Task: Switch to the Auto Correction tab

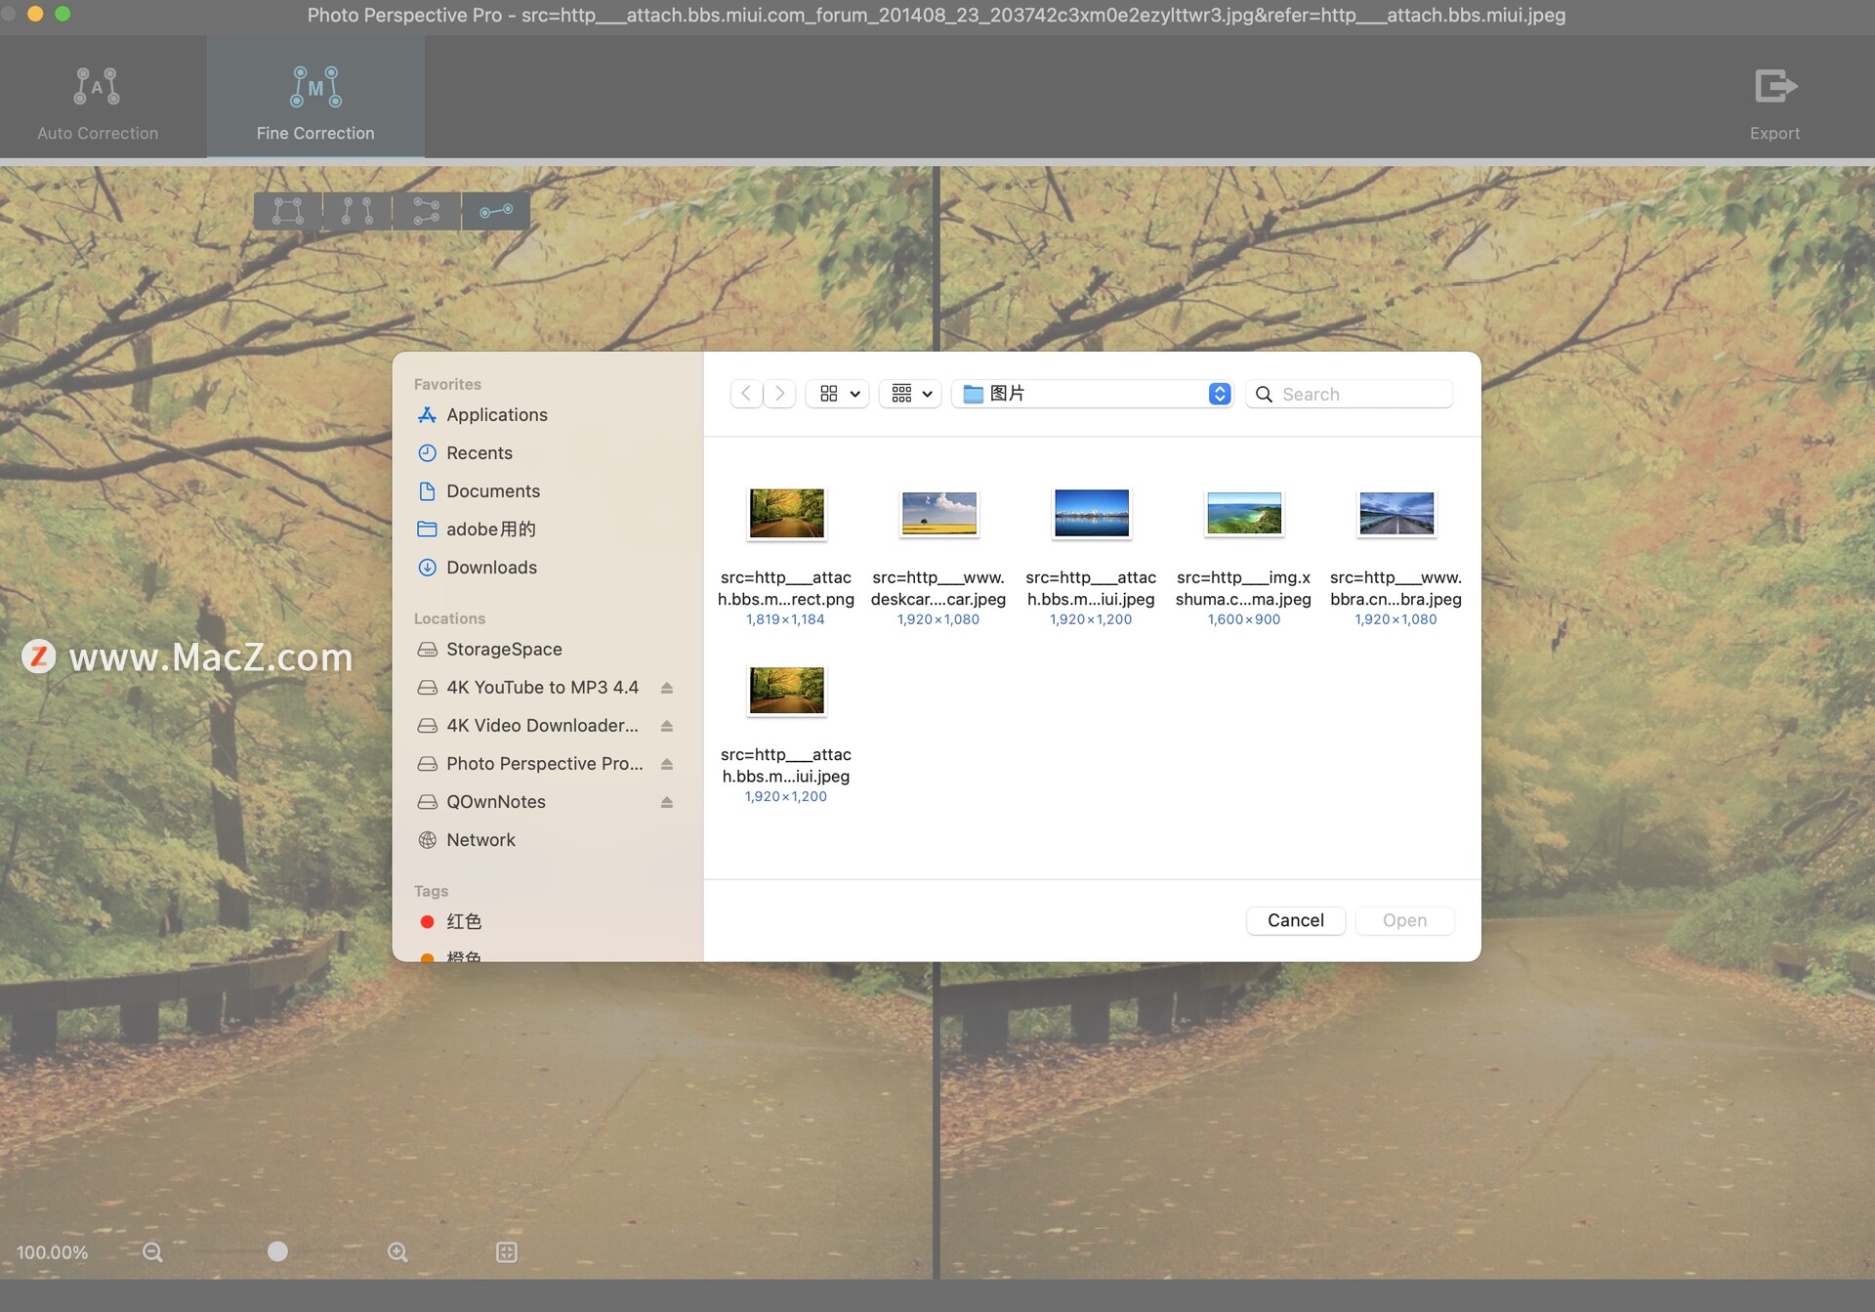Action: [98, 99]
